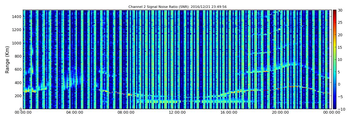Click the 'Range (Km)' y-axis label
Image resolution: width=351 pixels, height=124 pixels.
point(7,60)
